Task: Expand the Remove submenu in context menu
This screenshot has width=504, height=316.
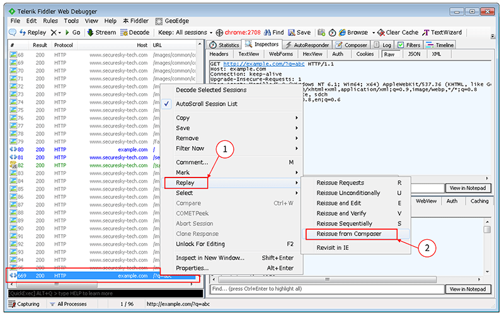Action: pos(231,138)
